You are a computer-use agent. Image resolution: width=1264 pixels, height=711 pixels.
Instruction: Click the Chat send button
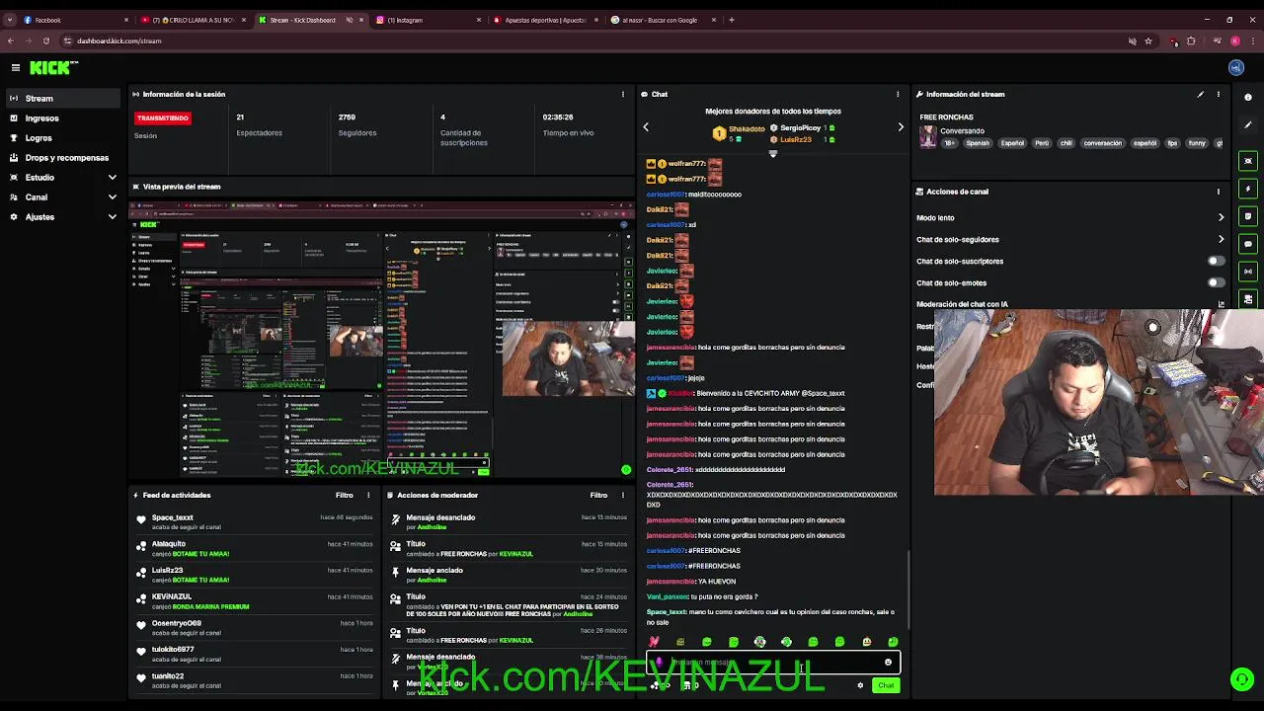pyautogui.click(x=886, y=685)
